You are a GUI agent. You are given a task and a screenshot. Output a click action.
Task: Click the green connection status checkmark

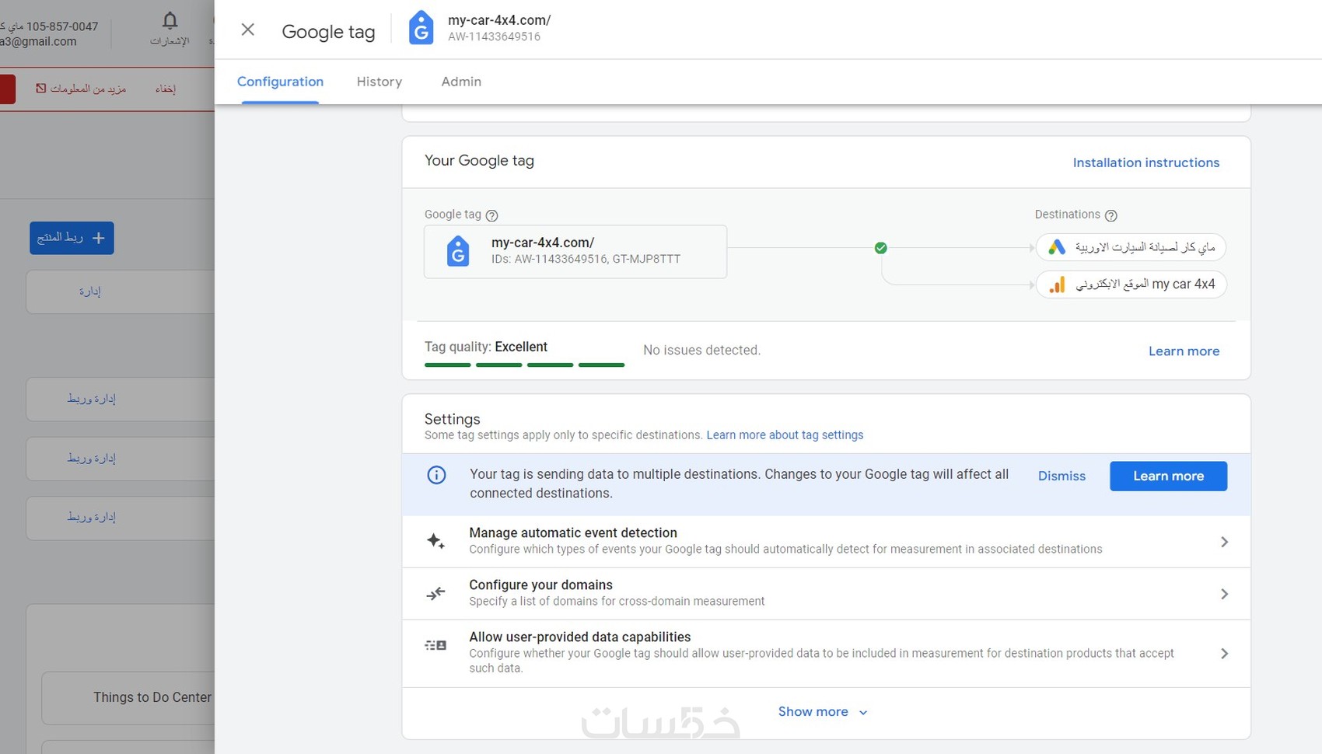(880, 248)
